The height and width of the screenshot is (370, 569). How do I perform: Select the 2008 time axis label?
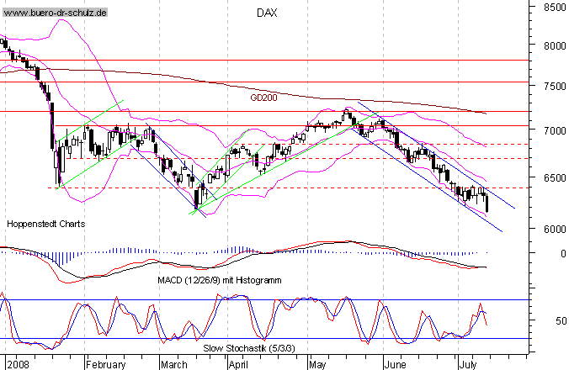tap(18, 364)
